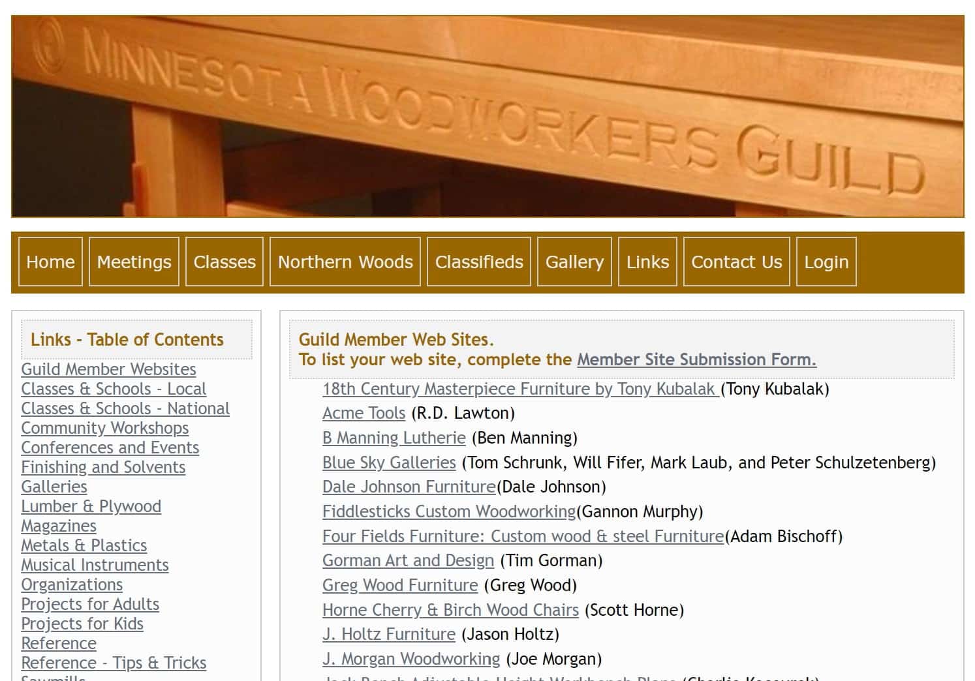Select the Meetings navigation tab

pos(134,262)
